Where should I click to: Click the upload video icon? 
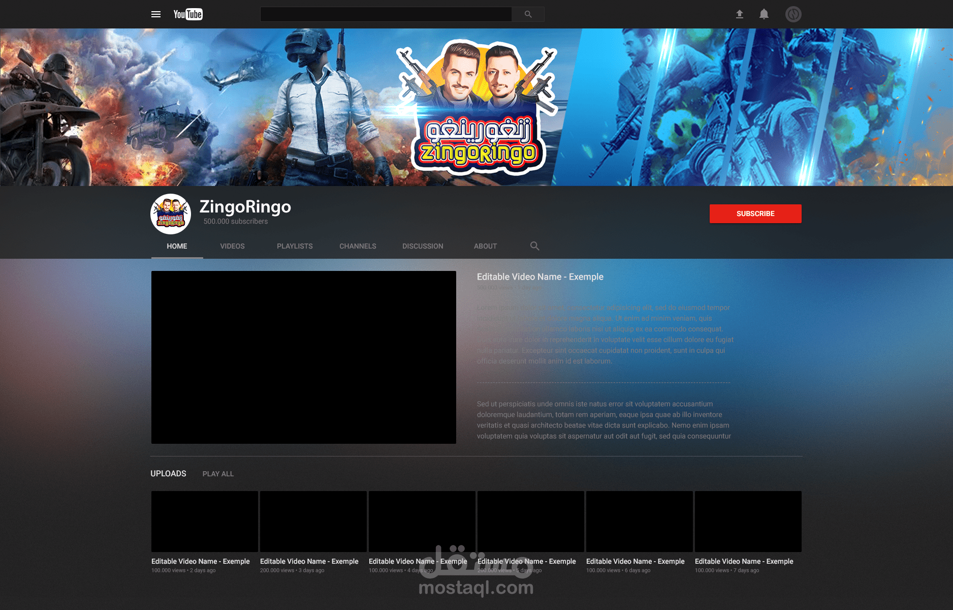[x=740, y=14]
